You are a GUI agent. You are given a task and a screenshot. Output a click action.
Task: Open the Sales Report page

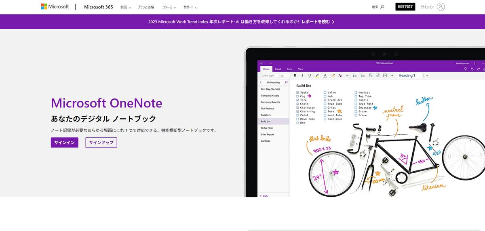pos(268,134)
